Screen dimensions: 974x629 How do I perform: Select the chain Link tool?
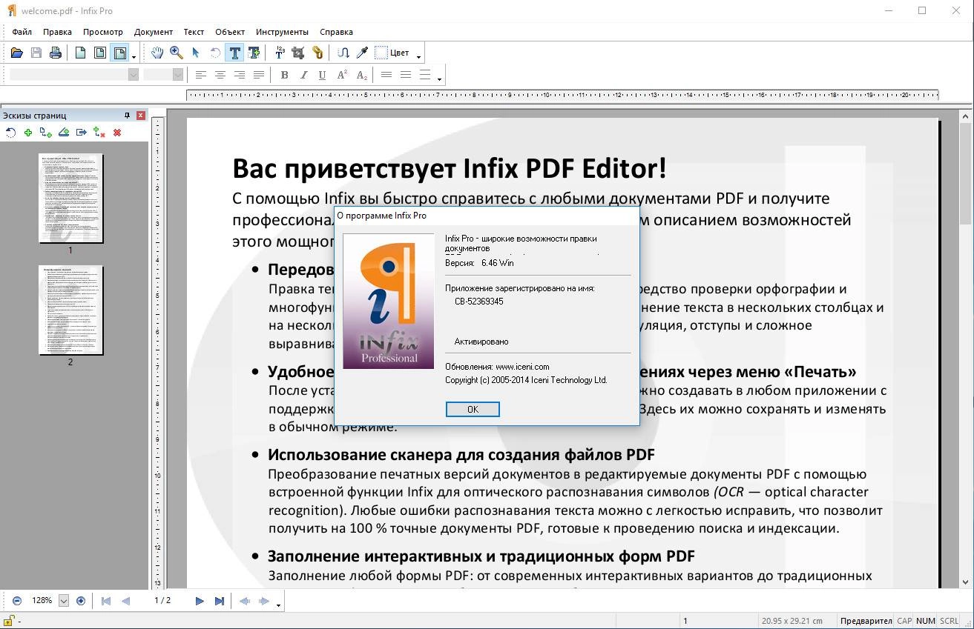pos(317,53)
